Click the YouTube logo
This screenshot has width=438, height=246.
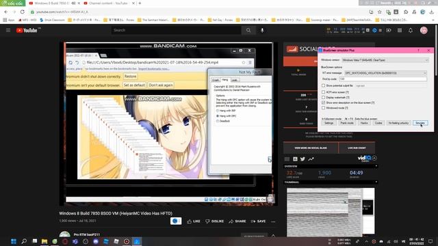[x=27, y=30]
